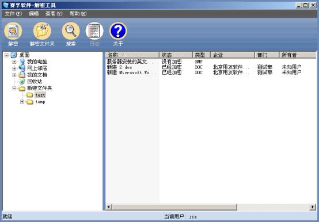Click 已经加密 status of 新建 2.doc
Viewport: 319px width, 222px height.
click(172, 67)
